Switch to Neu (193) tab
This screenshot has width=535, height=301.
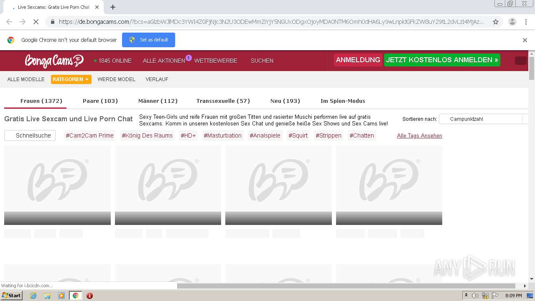[285, 101]
